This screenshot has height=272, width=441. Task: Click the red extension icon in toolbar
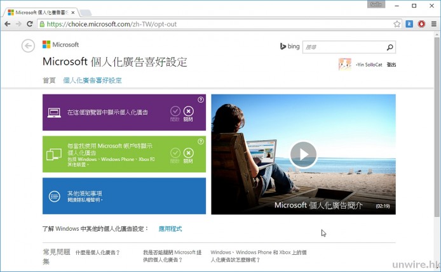421,24
